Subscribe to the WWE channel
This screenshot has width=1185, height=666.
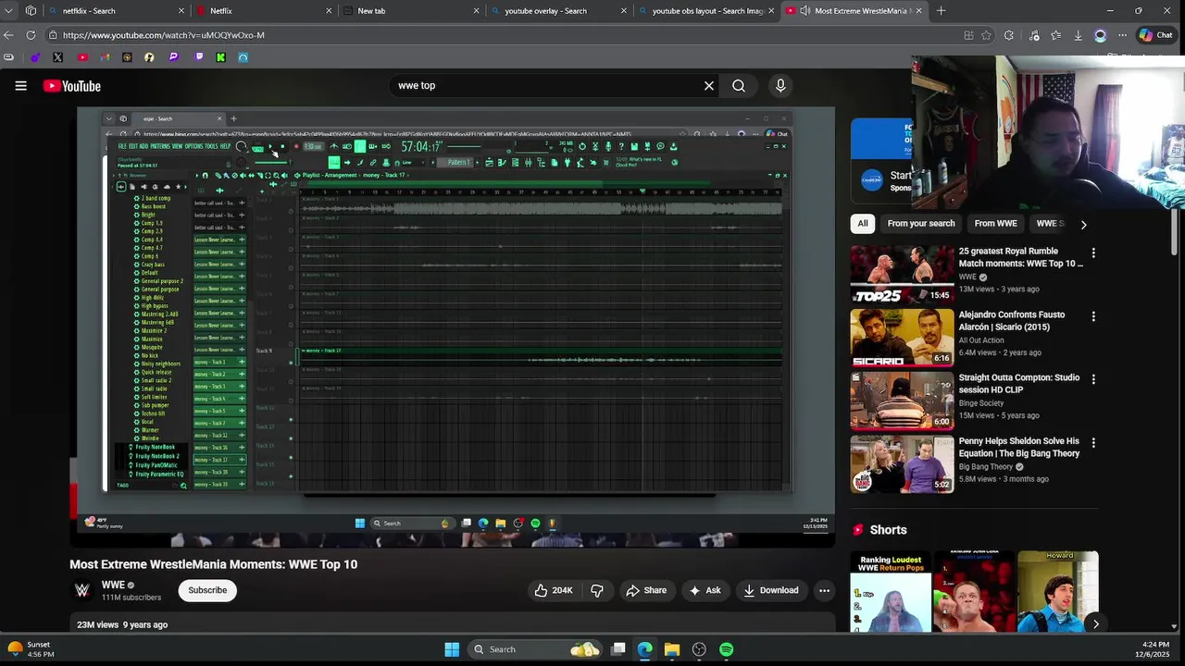(x=207, y=590)
